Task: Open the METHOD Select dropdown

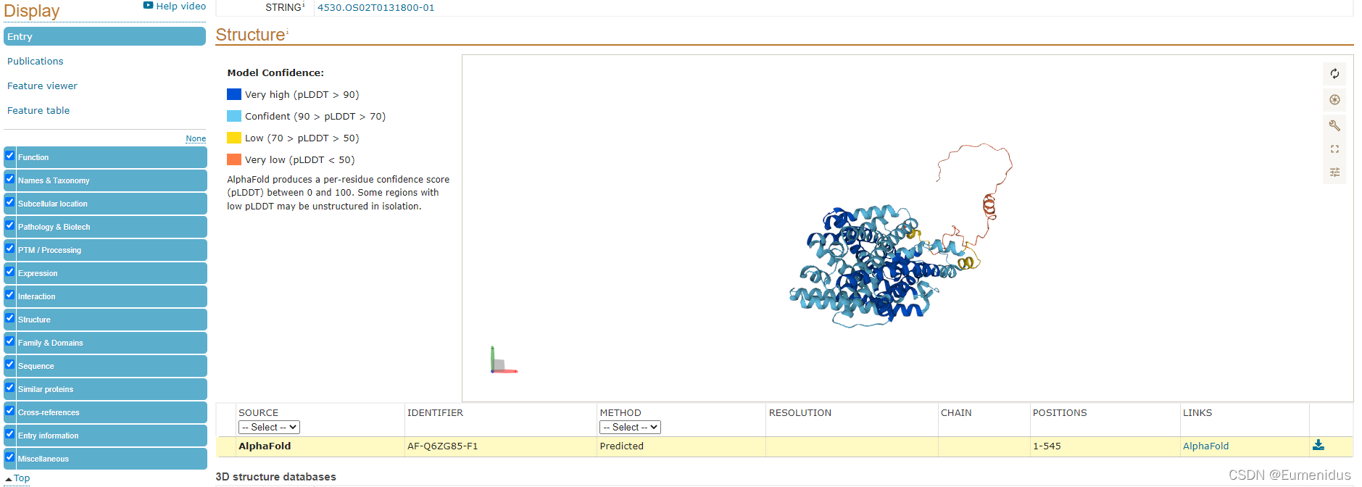Action: (x=630, y=428)
